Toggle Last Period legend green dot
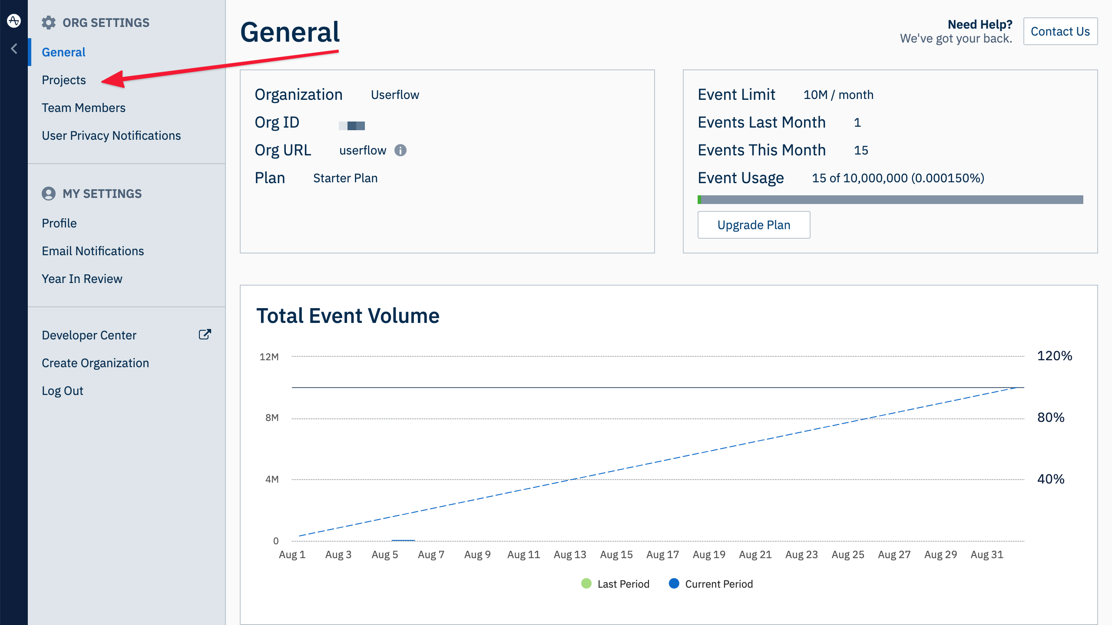 click(586, 584)
